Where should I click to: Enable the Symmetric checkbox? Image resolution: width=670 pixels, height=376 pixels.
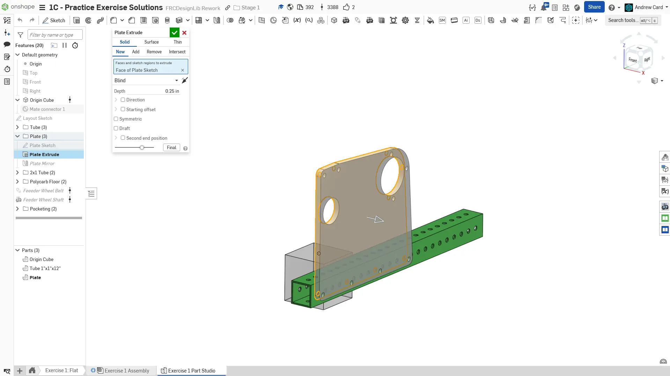[x=116, y=119]
